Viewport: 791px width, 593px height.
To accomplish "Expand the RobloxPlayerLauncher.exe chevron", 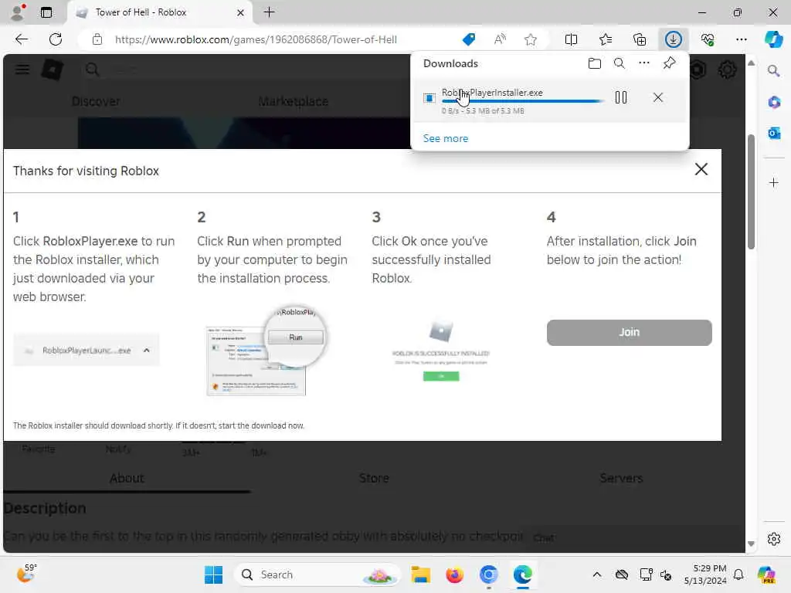I will 146,350.
